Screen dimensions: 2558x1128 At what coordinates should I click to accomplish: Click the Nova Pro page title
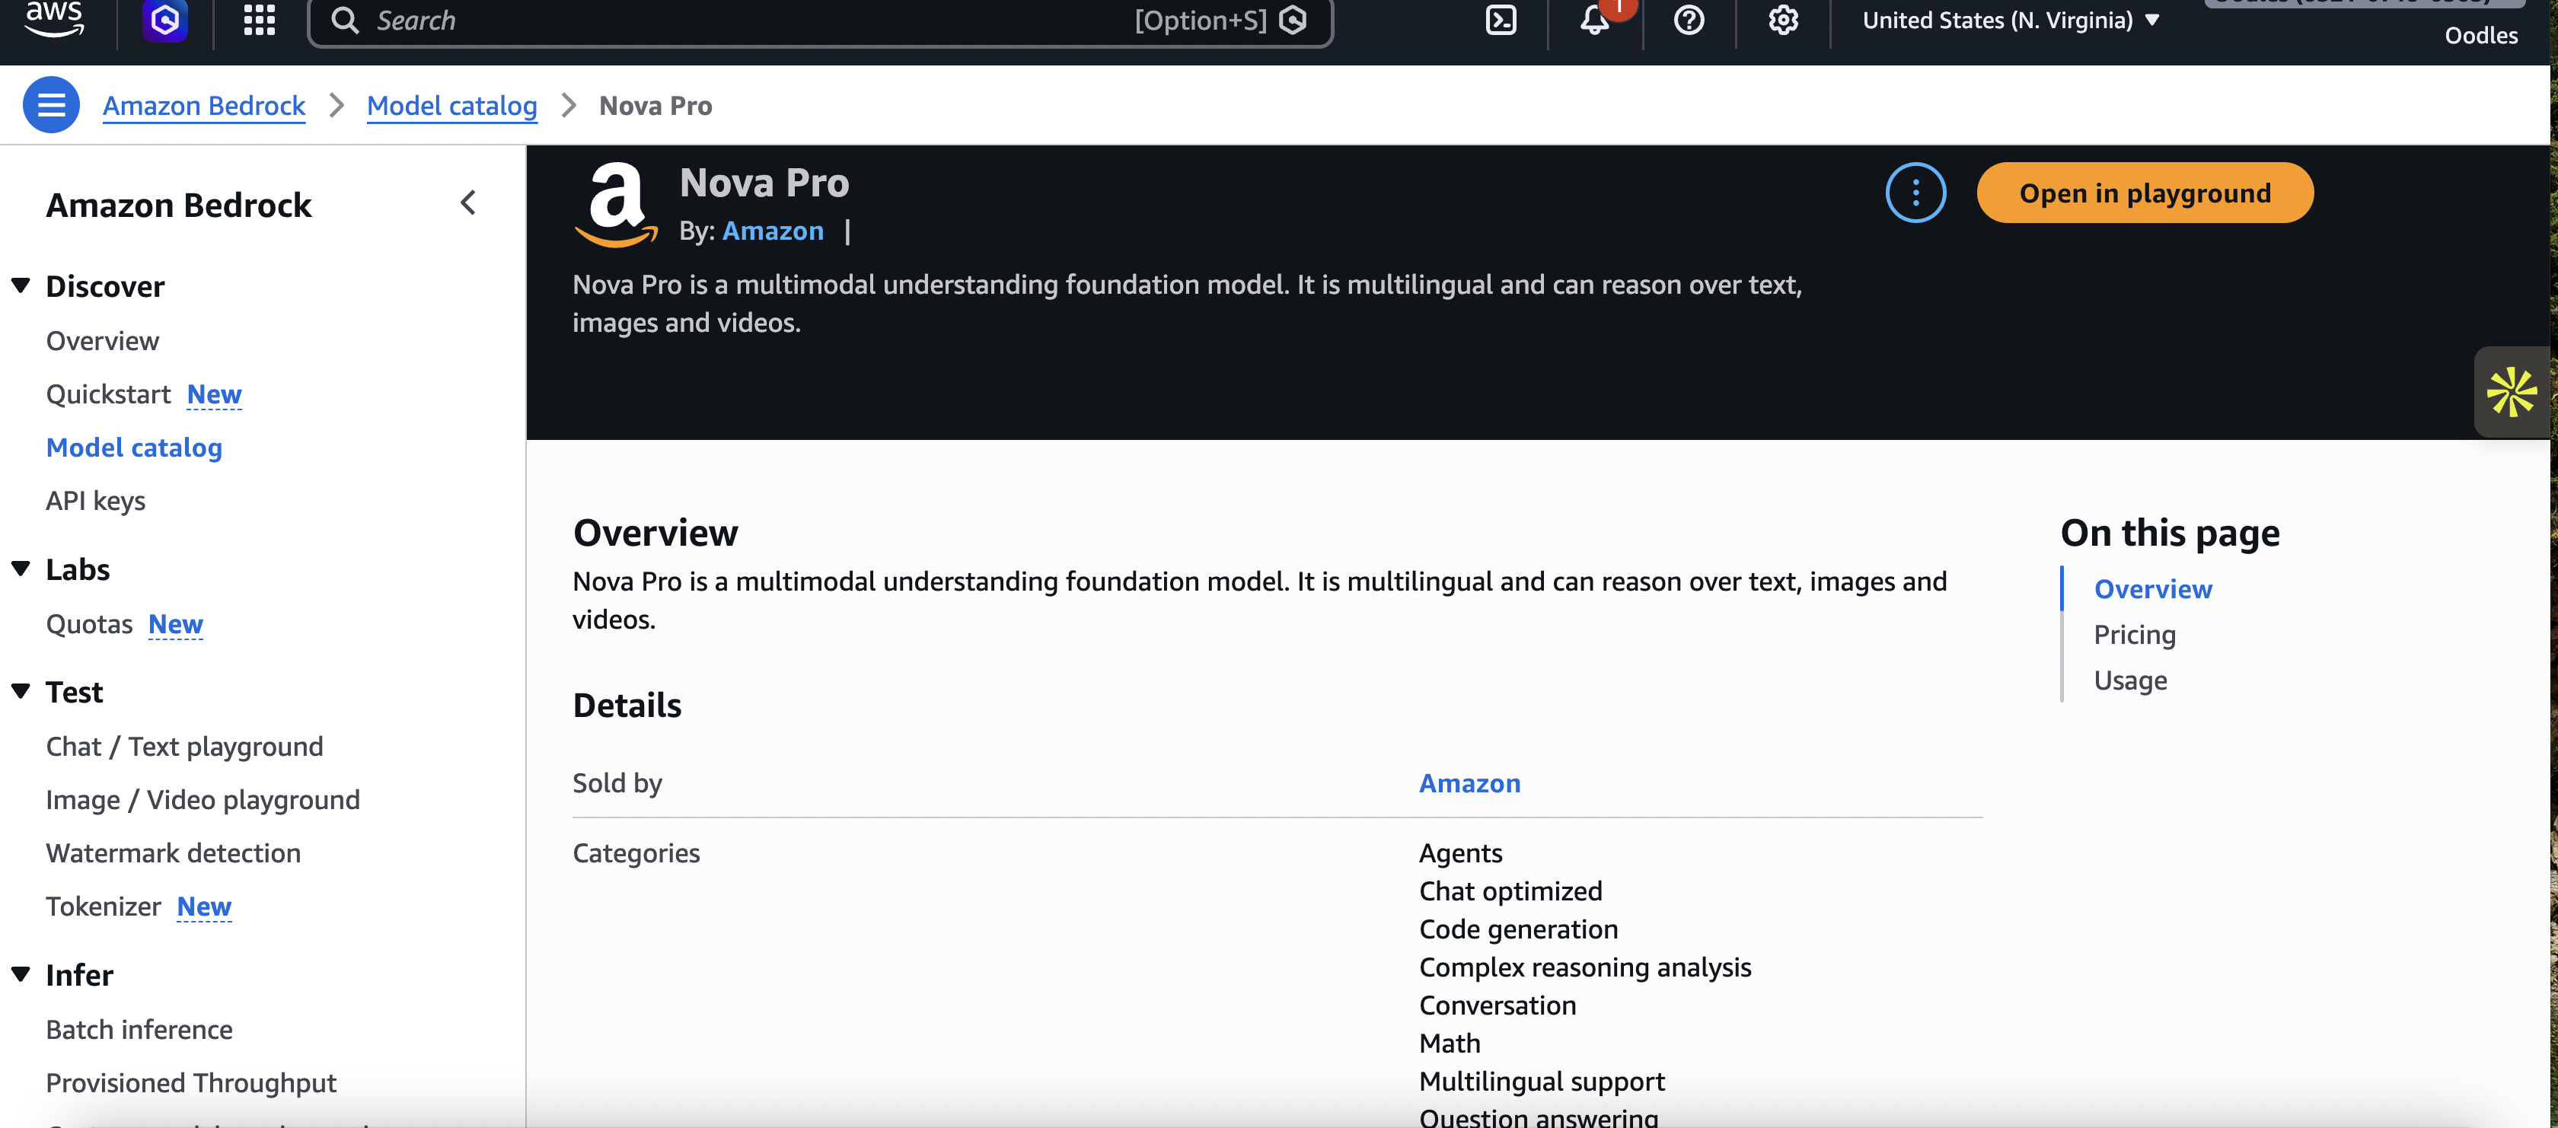764,183
